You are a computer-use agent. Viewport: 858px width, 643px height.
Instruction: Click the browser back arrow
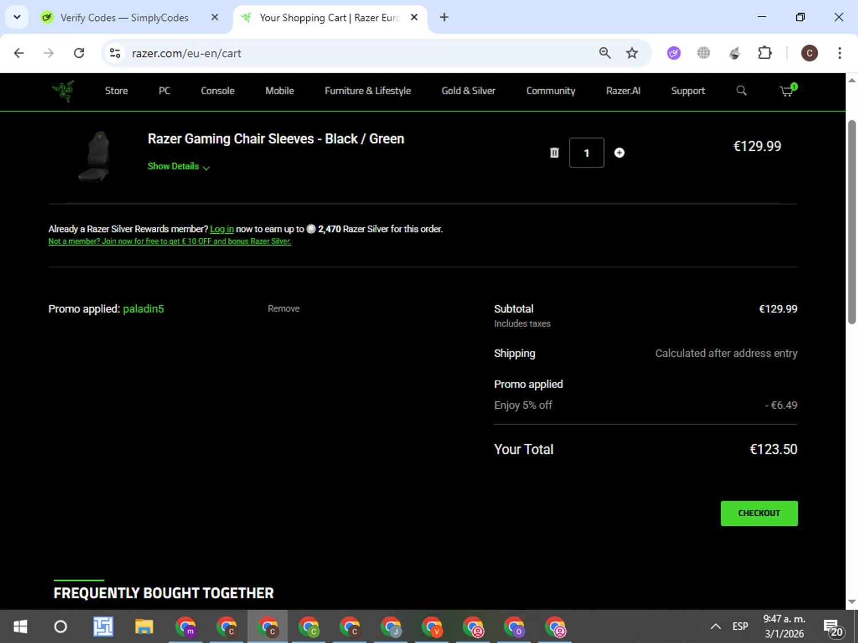19,53
